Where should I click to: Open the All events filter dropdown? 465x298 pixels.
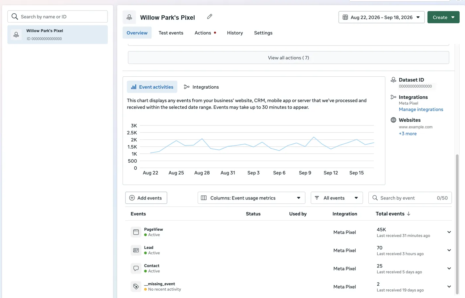coord(337,198)
